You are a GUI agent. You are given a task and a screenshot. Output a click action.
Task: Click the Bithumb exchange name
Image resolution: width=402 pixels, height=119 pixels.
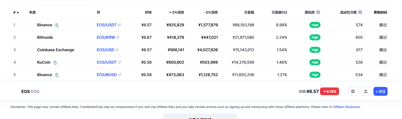click(x=45, y=37)
